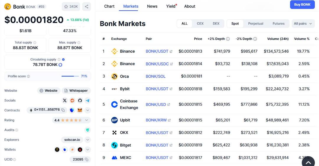Switch to the Chart tab

(109, 6)
